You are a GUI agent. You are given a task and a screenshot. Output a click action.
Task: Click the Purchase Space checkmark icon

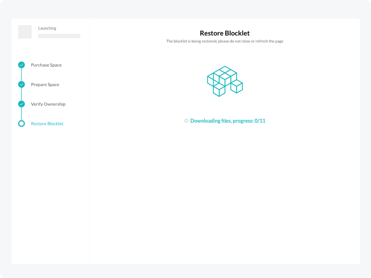coord(21,65)
